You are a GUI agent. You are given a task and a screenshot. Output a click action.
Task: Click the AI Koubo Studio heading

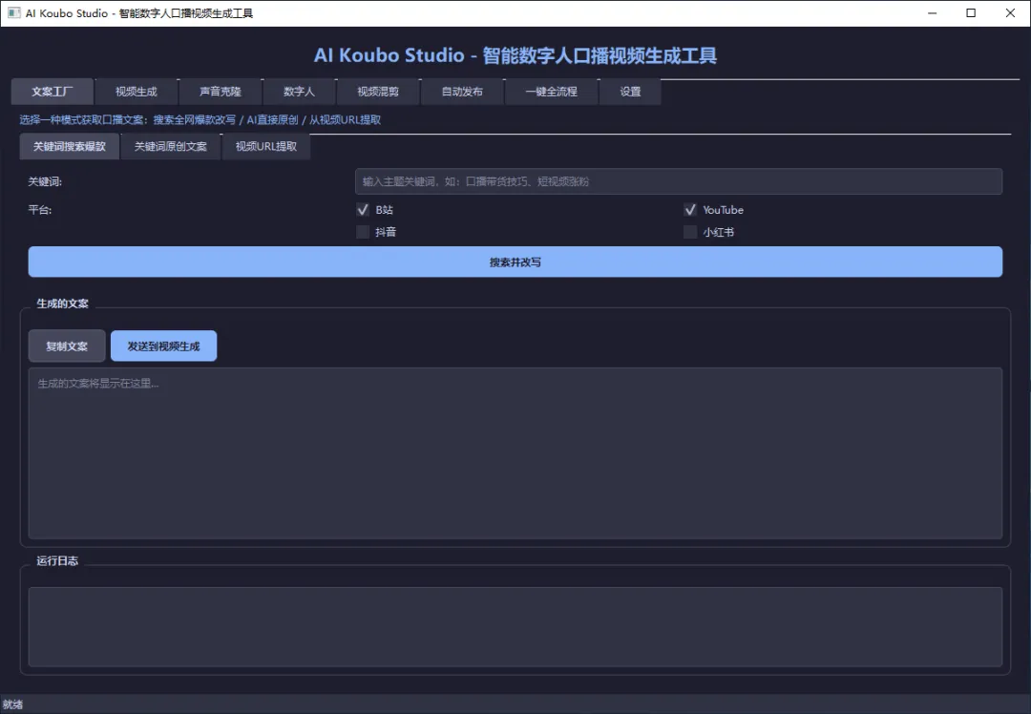(x=515, y=55)
